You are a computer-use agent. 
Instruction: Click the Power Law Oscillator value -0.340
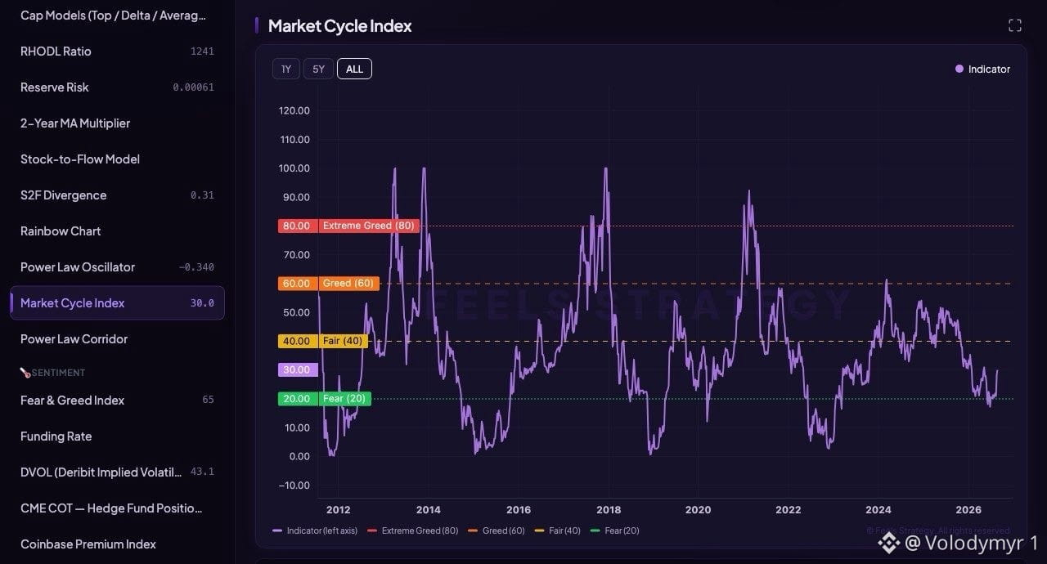[x=196, y=267]
